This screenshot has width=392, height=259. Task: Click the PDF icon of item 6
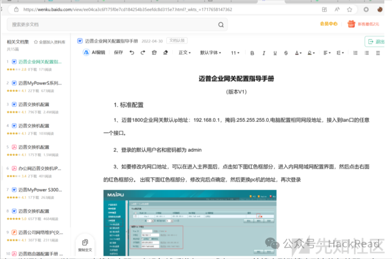pyautogui.click(x=14, y=168)
